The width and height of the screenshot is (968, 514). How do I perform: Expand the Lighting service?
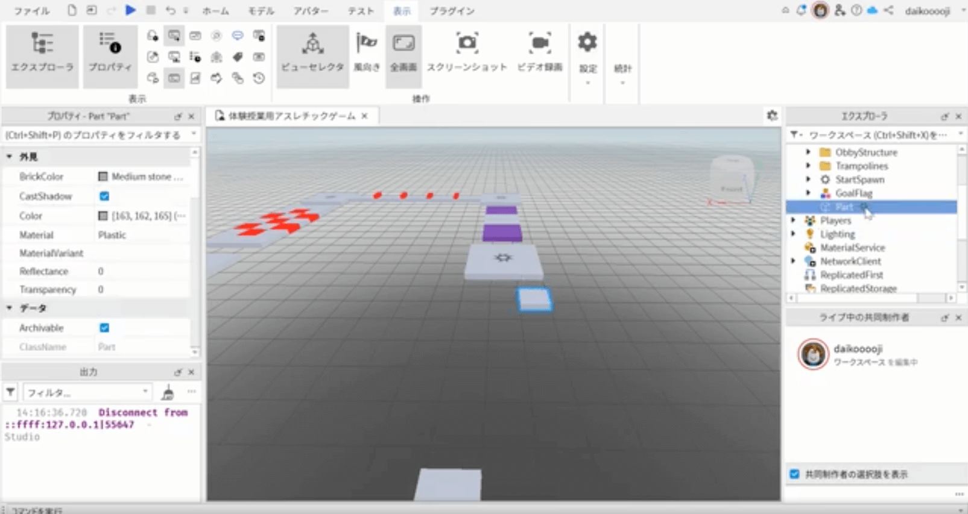tap(794, 234)
